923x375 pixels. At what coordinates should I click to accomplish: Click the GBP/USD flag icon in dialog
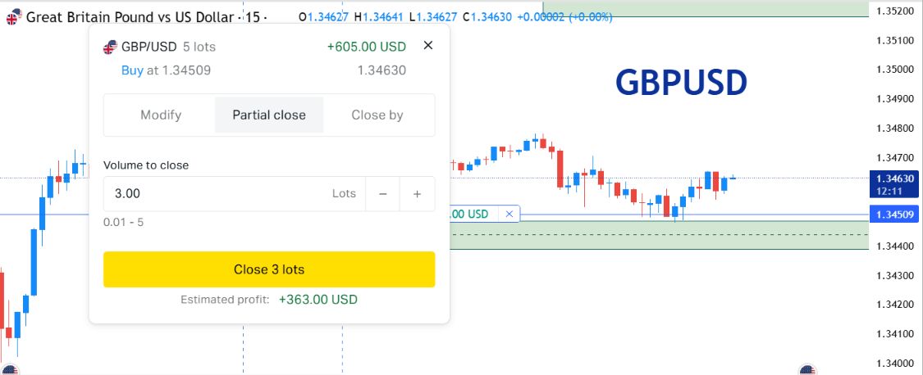point(110,47)
